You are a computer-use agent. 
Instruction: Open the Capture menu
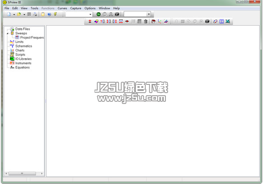76,8
